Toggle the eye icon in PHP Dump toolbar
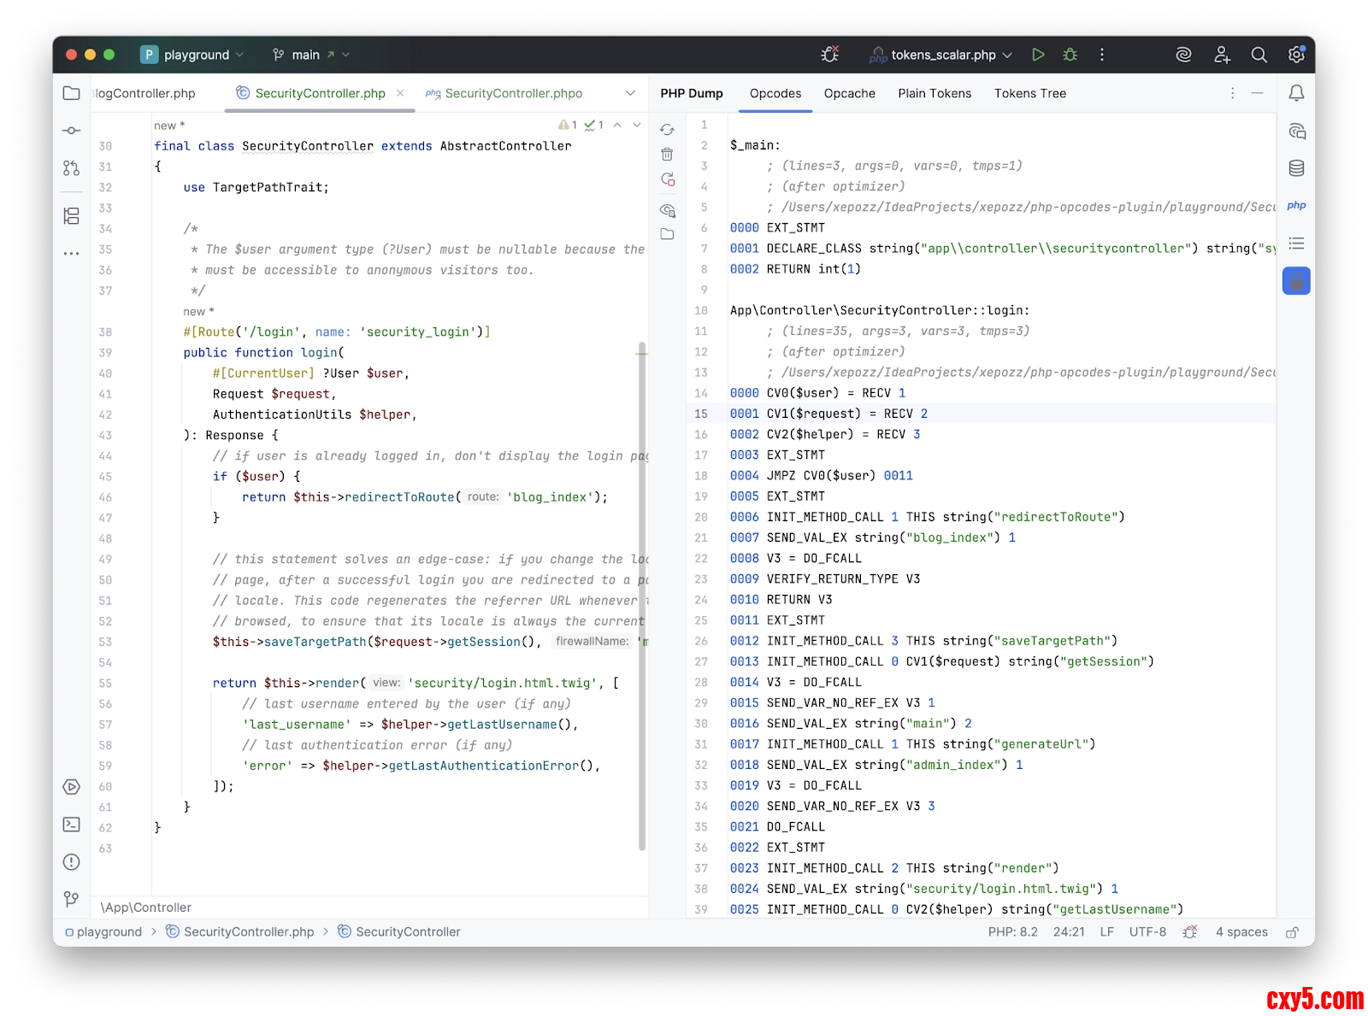 tap(667, 210)
